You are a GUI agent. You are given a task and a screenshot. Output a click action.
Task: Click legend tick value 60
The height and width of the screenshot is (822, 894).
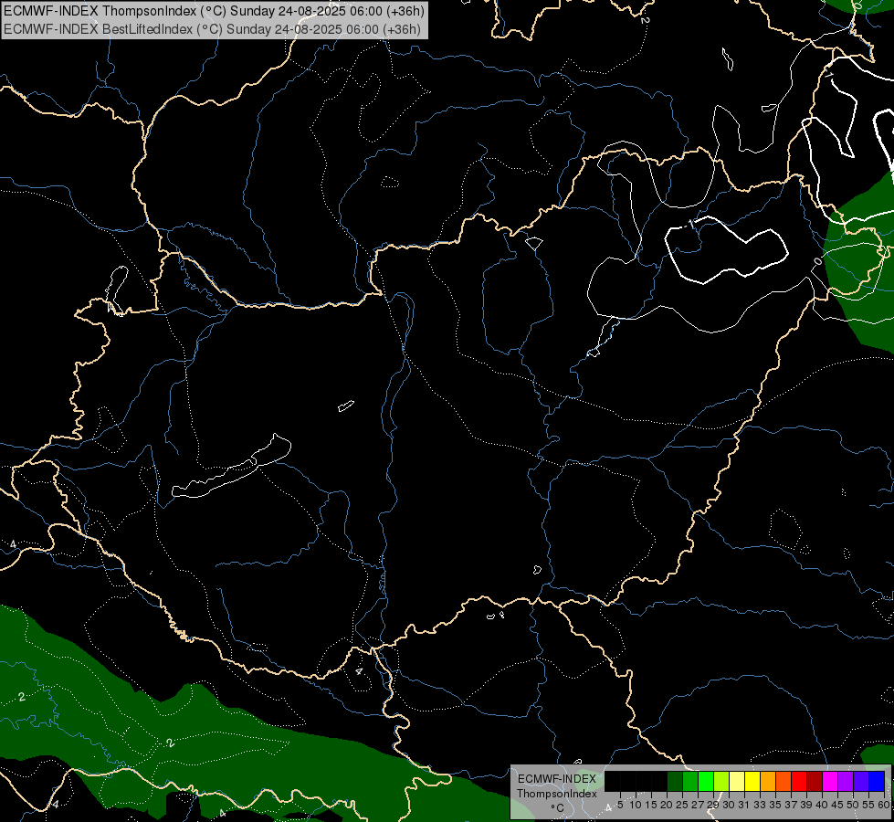tap(885, 805)
